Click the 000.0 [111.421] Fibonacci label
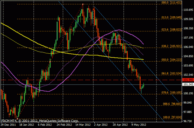 coord(172,2)
